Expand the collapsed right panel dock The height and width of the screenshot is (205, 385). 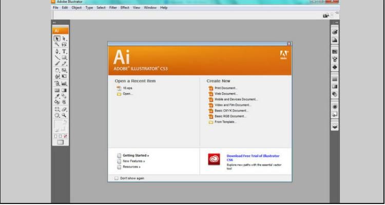(x=337, y=23)
